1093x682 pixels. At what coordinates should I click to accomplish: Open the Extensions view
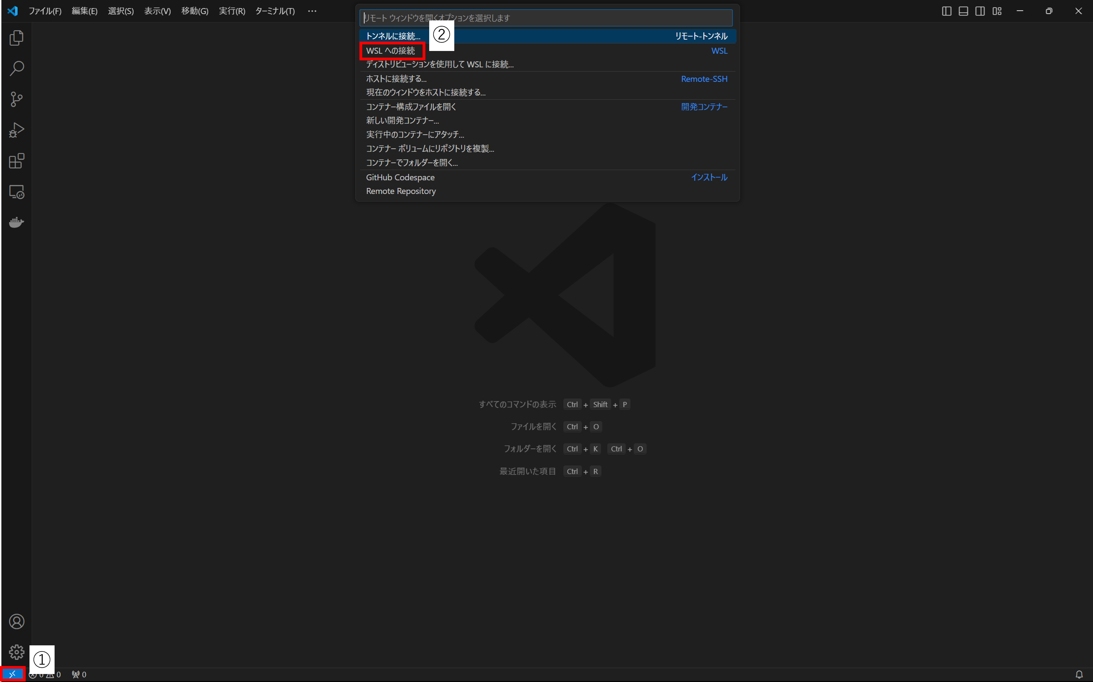(16, 161)
